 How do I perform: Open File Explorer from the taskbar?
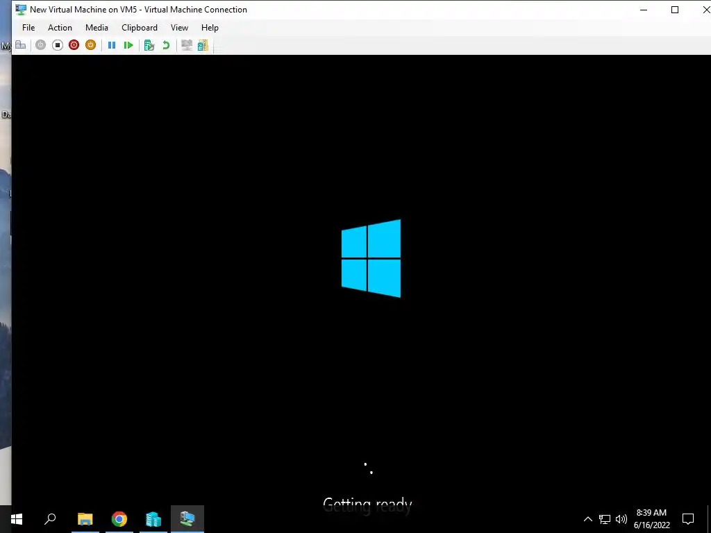(85, 519)
